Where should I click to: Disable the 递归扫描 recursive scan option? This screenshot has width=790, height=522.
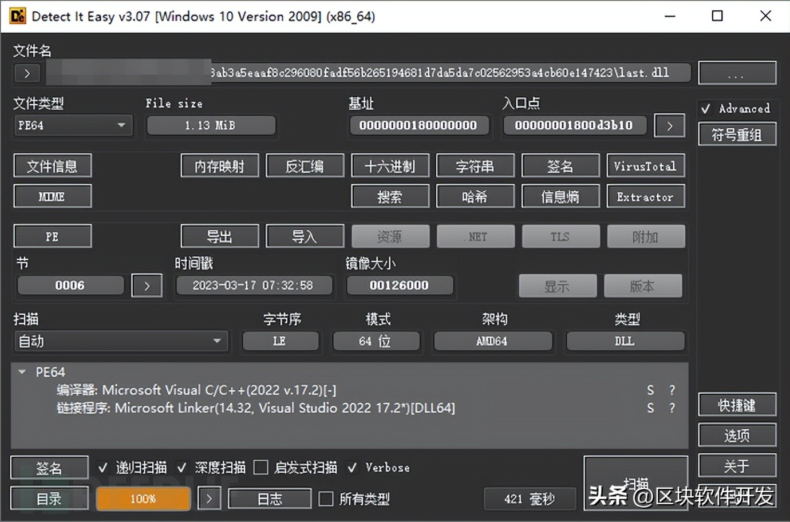click(102, 467)
